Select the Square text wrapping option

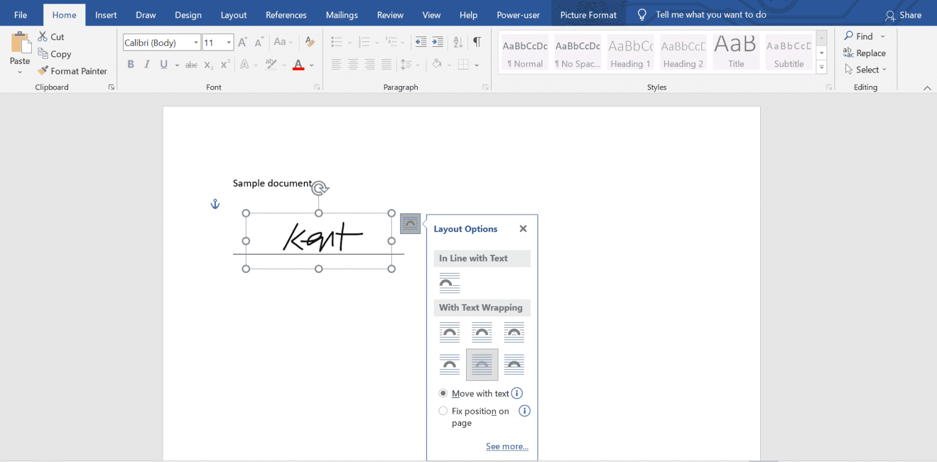(x=450, y=332)
